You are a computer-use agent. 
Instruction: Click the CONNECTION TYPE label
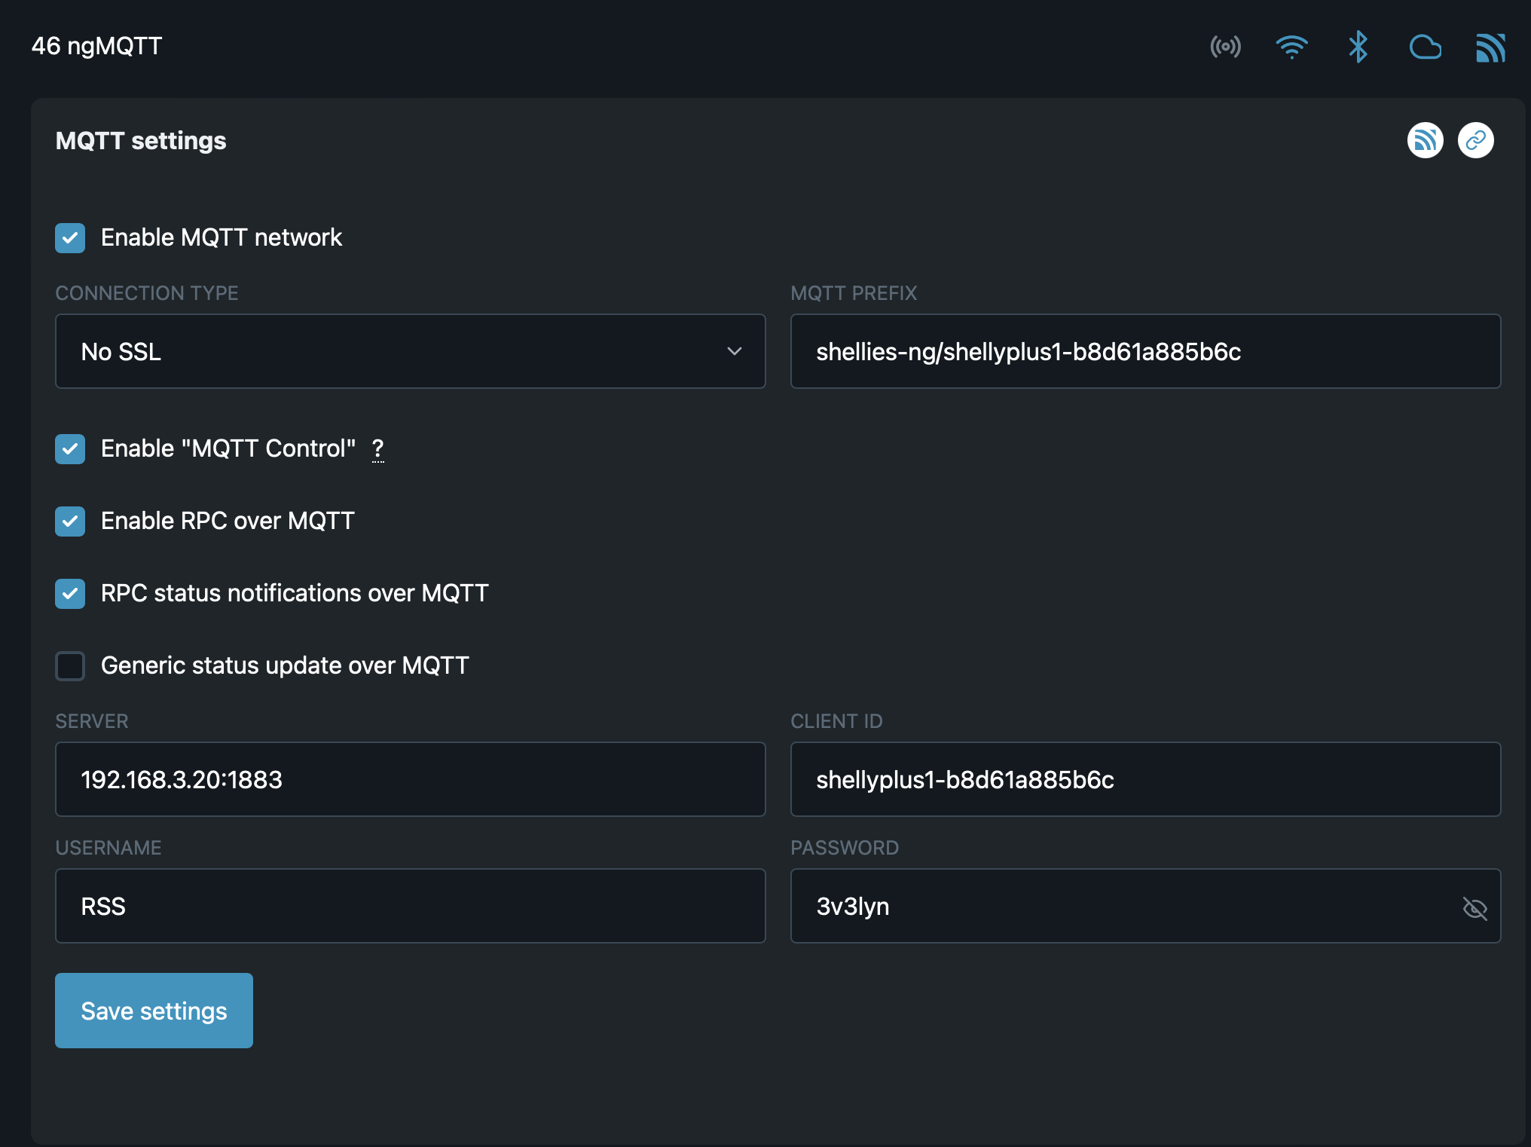click(x=147, y=293)
